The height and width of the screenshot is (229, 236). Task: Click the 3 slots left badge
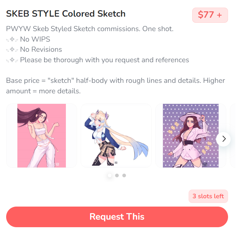[x=208, y=196]
